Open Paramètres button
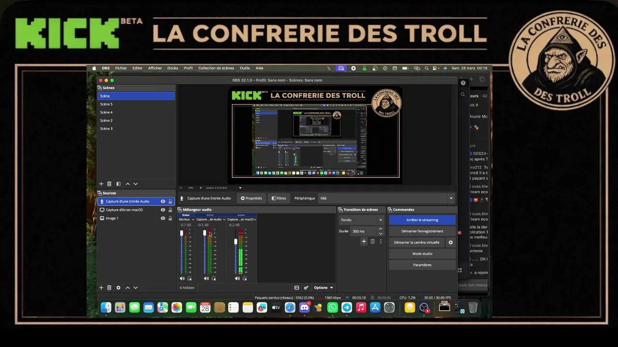 coord(422,265)
